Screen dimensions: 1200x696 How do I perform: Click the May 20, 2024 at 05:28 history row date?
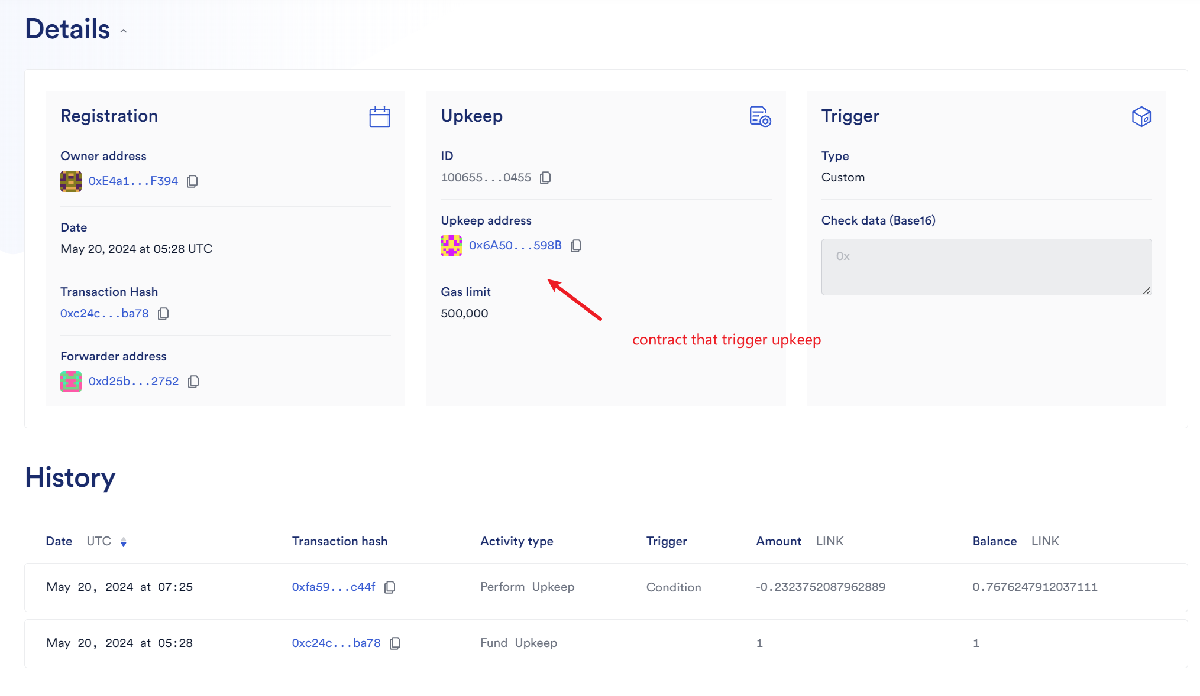coord(119,643)
